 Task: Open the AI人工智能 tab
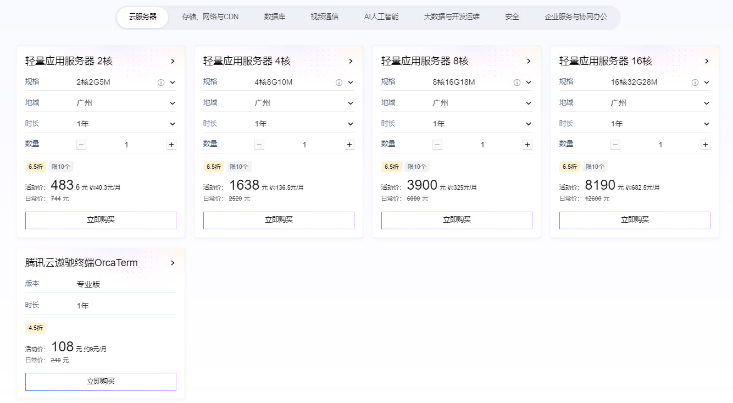[x=381, y=17]
